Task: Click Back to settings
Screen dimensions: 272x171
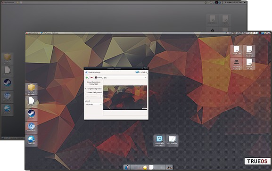Action: 93,72
